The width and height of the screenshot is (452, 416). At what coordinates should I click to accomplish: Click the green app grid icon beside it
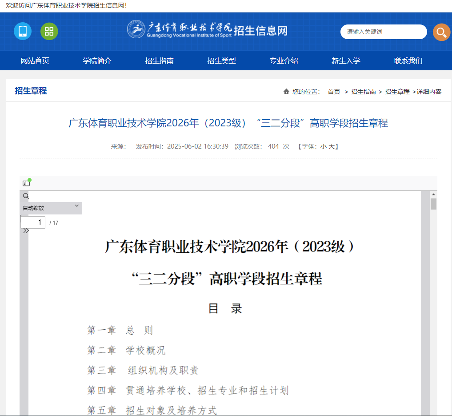click(x=49, y=32)
